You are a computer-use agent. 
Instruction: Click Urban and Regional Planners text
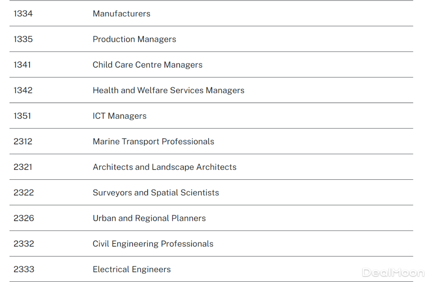[x=149, y=218]
